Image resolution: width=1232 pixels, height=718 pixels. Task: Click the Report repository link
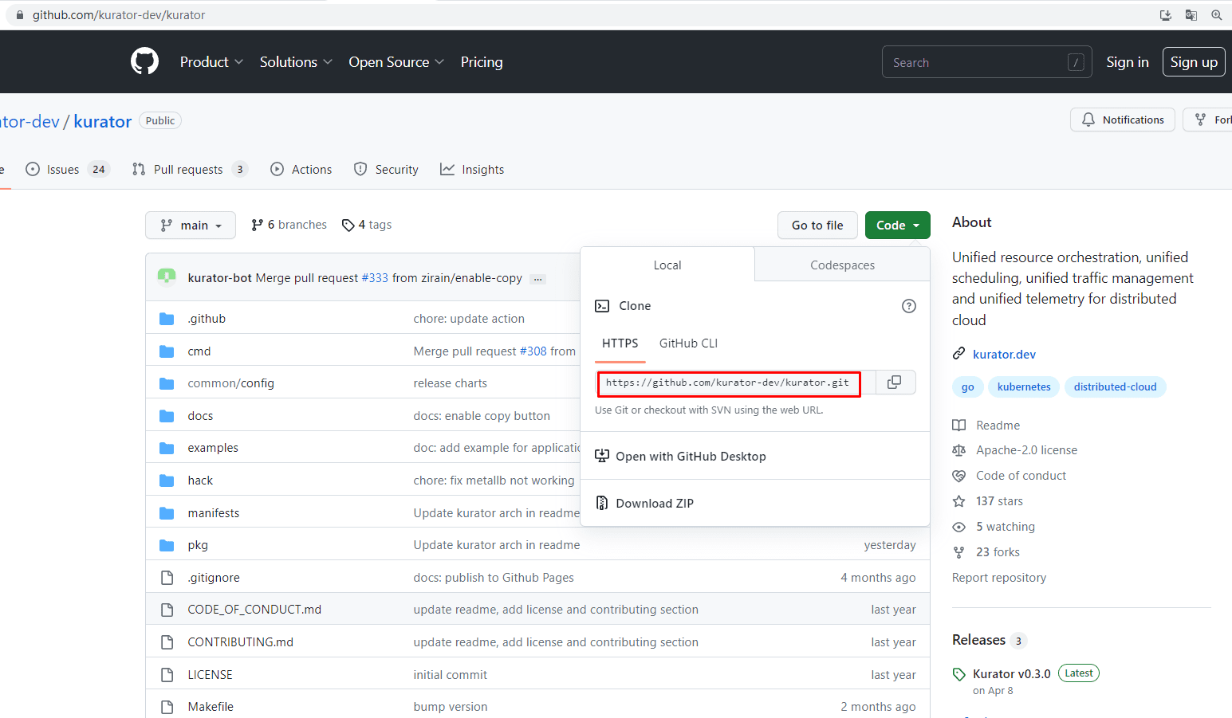click(999, 578)
